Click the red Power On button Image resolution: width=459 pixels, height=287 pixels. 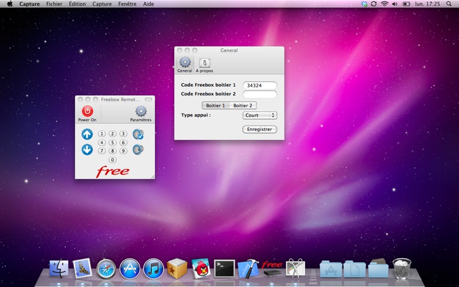(87, 111)
